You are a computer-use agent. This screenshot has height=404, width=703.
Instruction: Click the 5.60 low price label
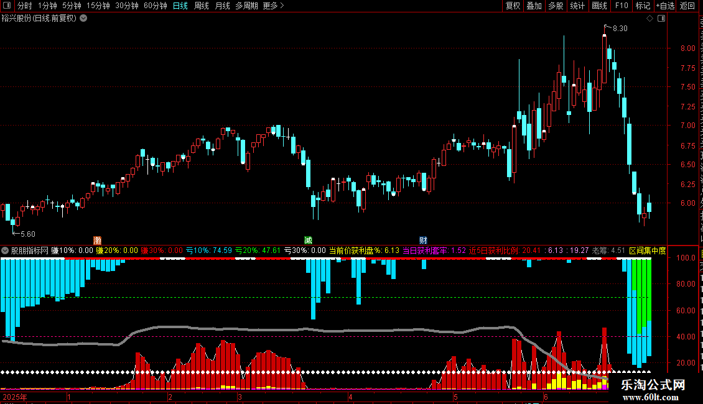click(28, 234)
